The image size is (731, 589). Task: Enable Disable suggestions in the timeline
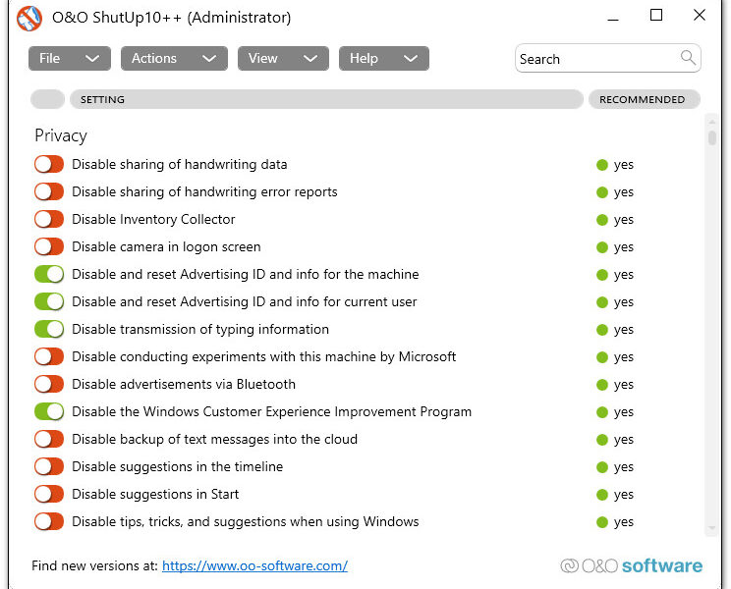(x=49, y=467)
